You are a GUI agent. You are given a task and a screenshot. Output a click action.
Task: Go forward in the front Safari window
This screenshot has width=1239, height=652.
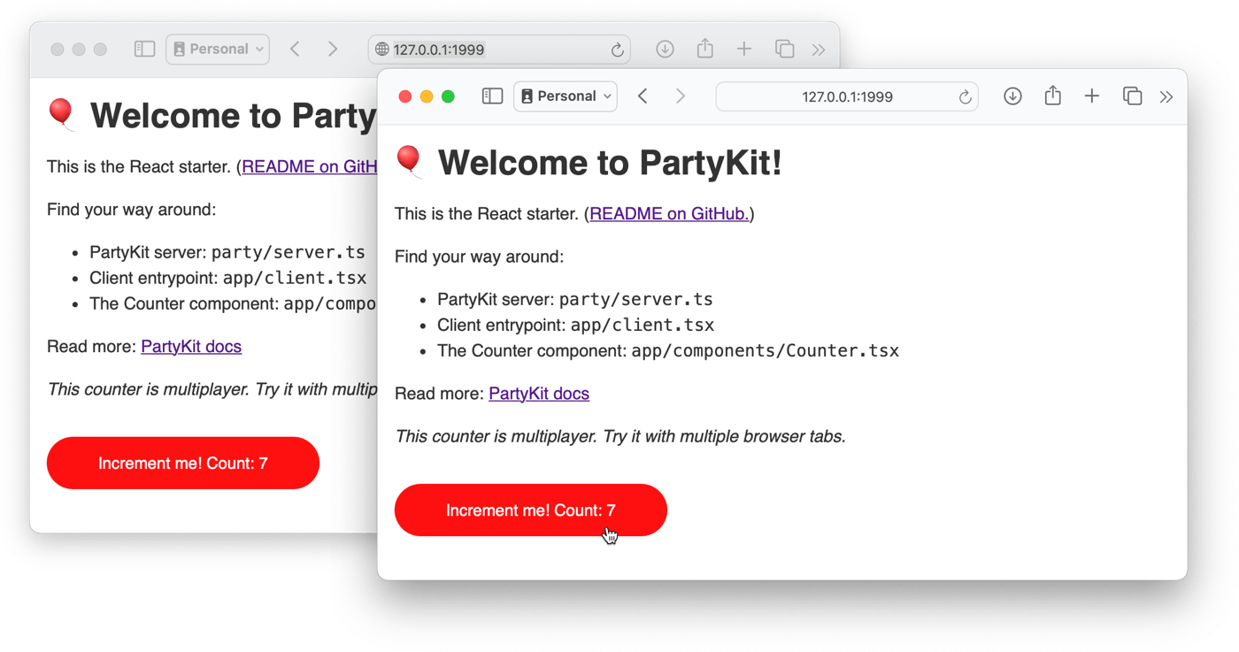point(681,96)
